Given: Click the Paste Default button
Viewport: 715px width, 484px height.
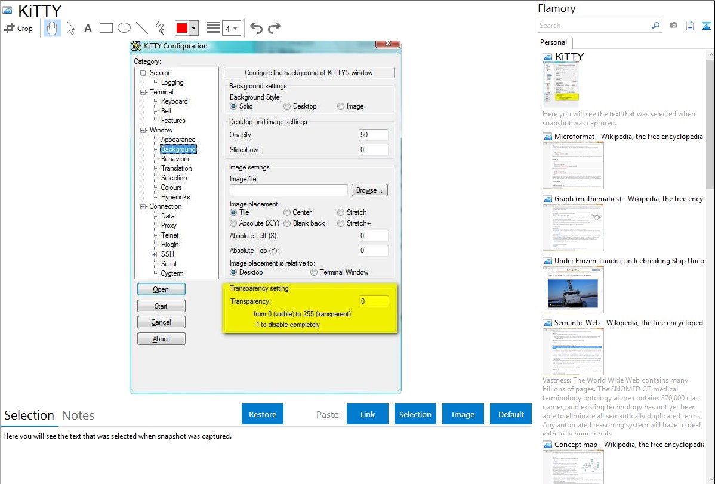Looking at the screenshot, I should pos(511,414).
